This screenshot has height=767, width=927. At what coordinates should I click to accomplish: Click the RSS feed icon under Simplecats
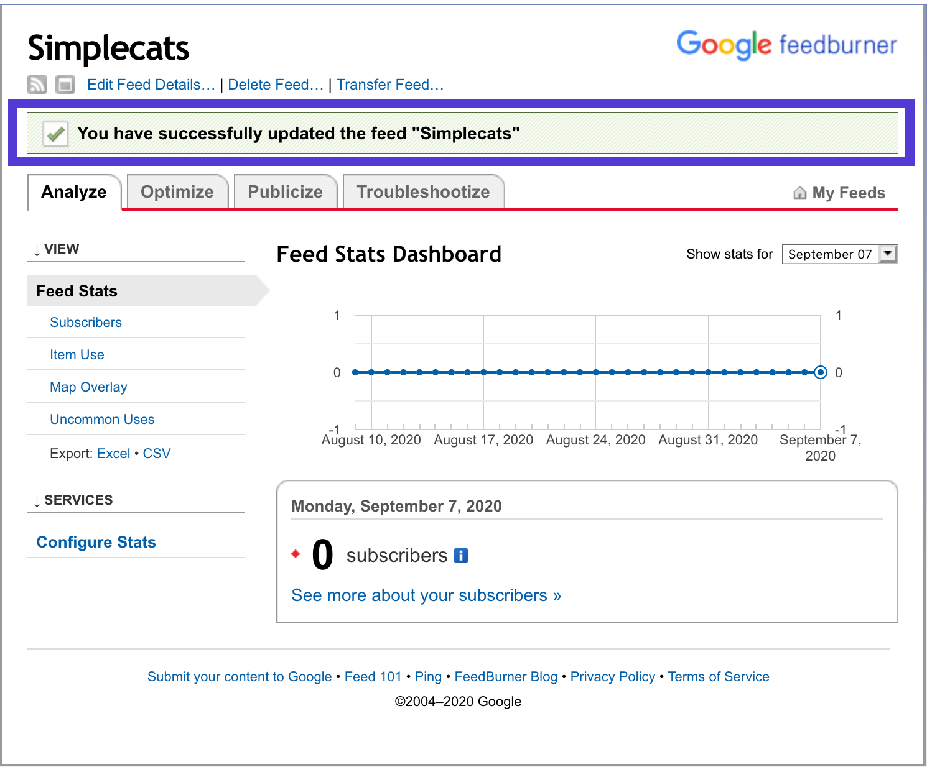point(37,84)
